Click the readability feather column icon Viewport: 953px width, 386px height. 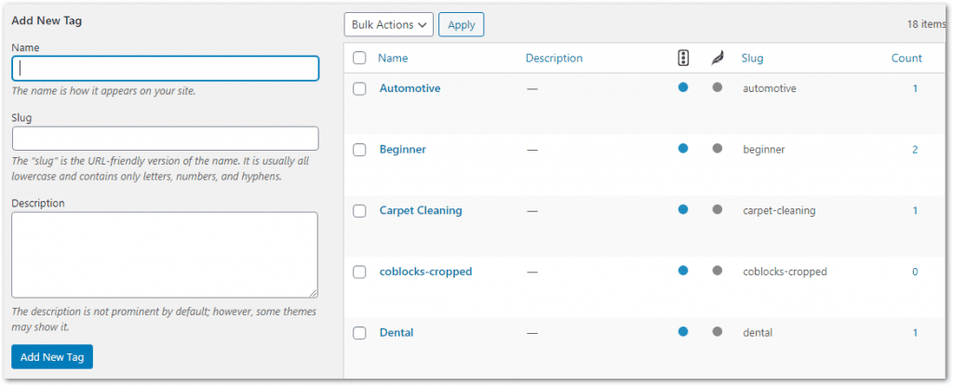tap(717, 58)
